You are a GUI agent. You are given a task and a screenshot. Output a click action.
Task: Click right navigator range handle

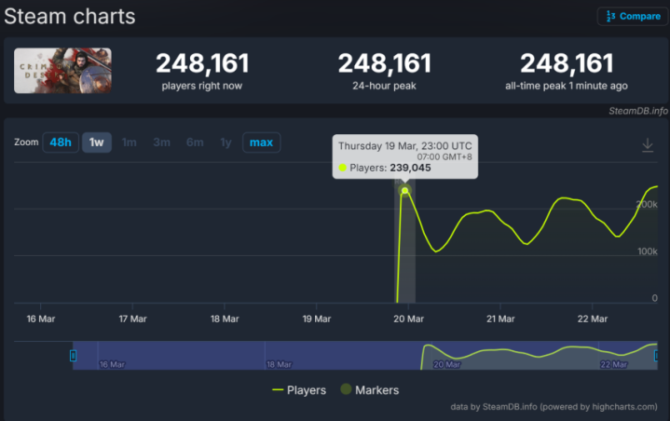coord(657,355)
